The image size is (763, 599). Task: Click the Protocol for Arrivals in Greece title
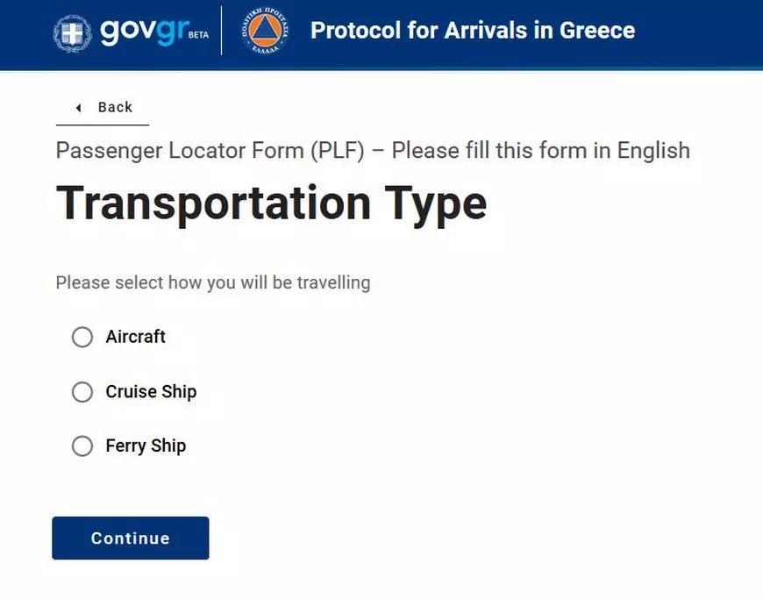pos(473,30)
